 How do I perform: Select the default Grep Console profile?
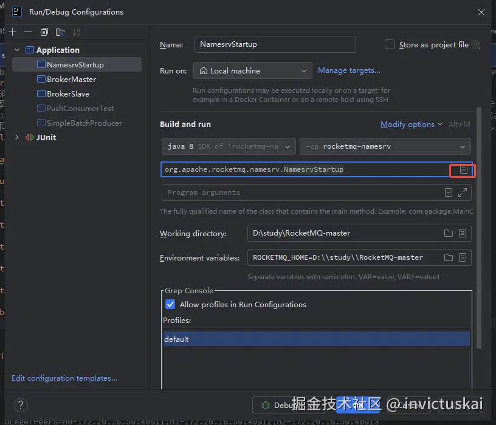click(316, 339)
